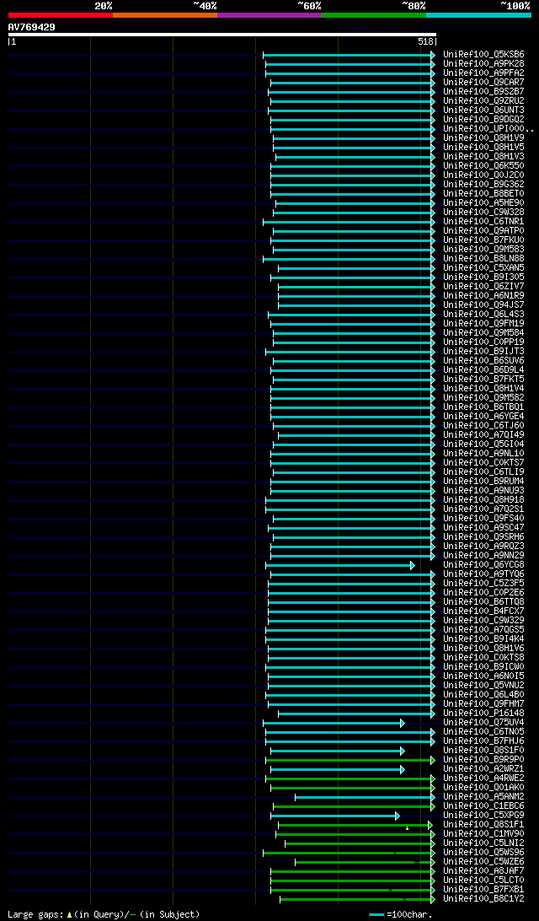
Task: Select the UniRef100_Q5KSB6 hit label
Action: (x=484, y=55)
